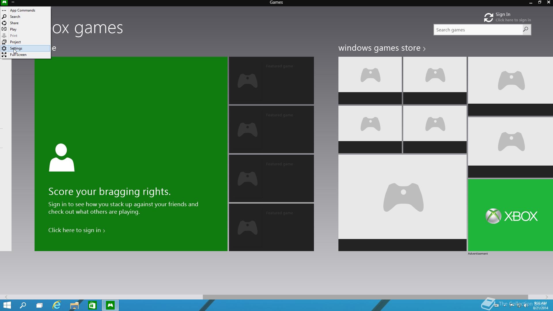This screenshot has height=311, width=553.
Task: Open File Explorer from taskbar
Action: (74, 305)
